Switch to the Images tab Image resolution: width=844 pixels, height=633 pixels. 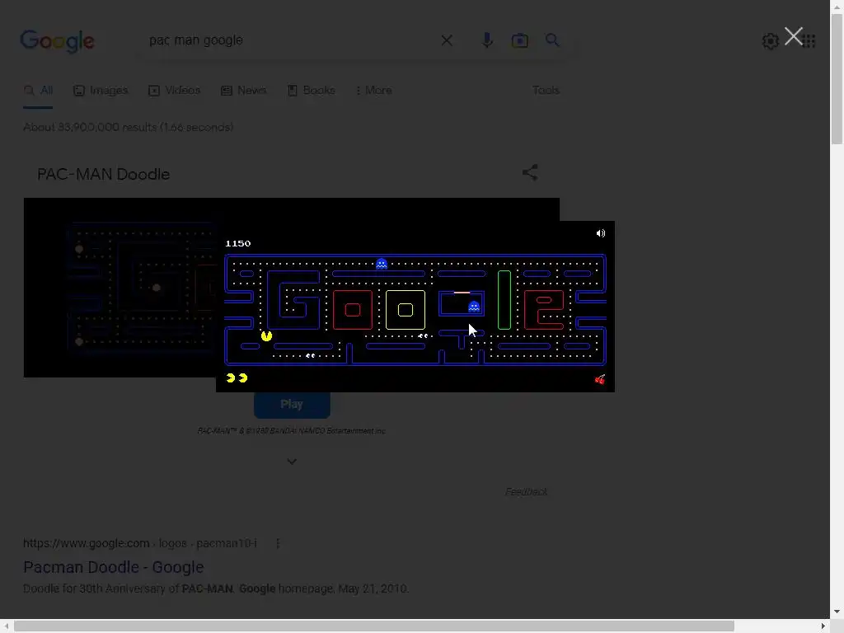click(x=101, y=91)
